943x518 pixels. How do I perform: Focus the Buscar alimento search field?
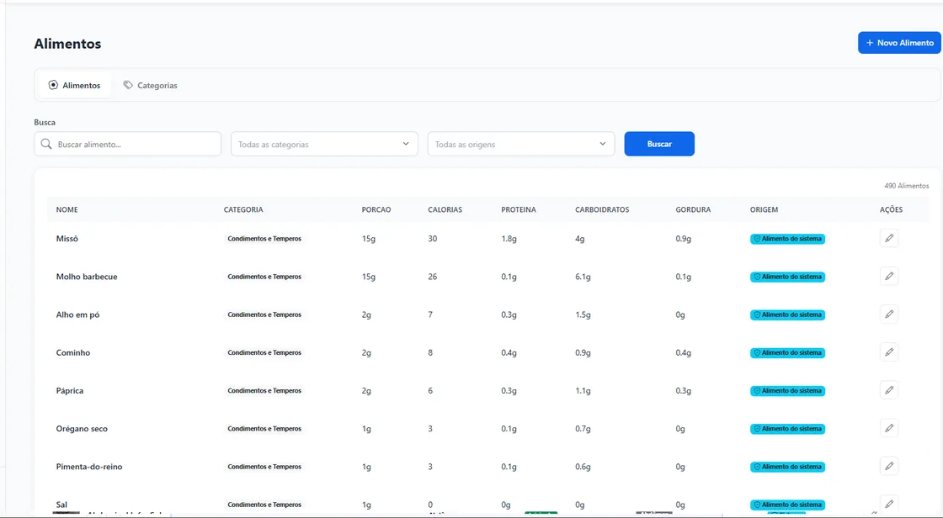pos(127,145)
